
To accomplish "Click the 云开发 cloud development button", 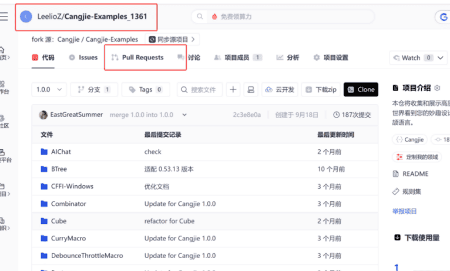I will tap(280, 90).
